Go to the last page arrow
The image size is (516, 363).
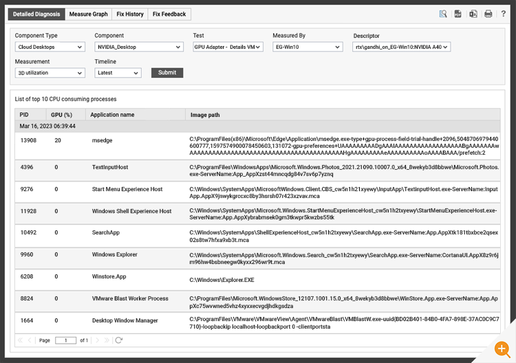[107, 340]
